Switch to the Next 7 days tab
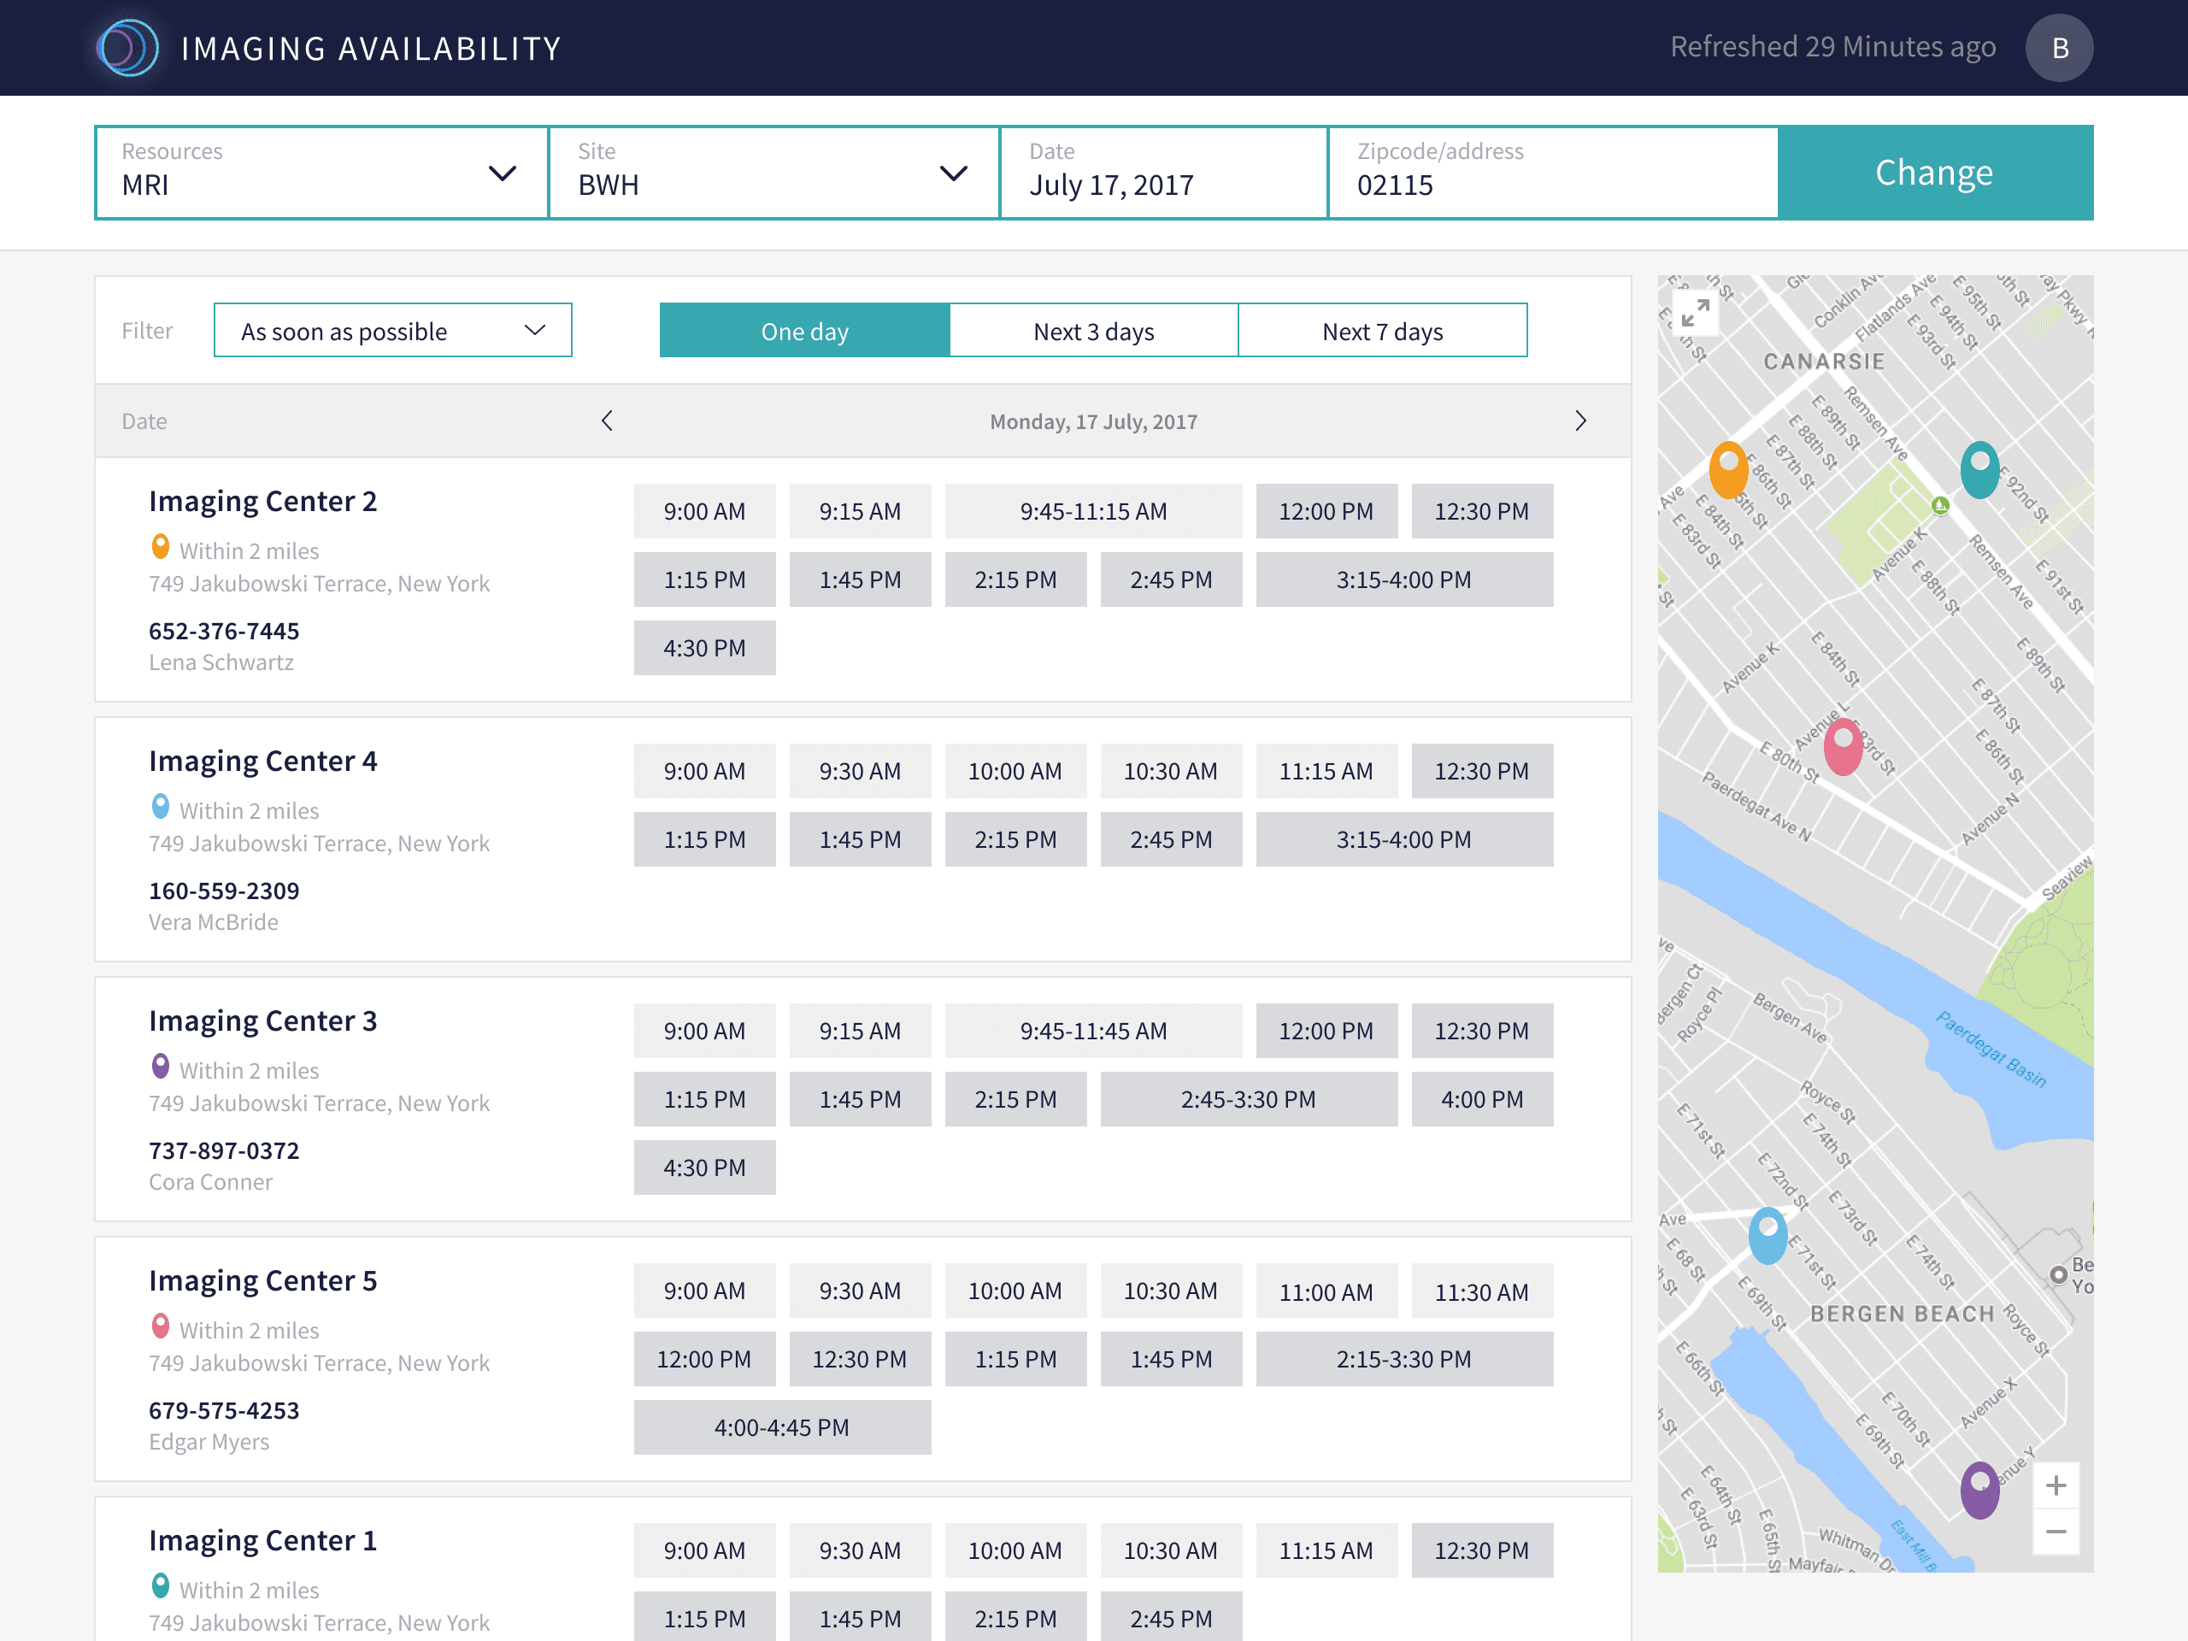The width and height of the screenshot is (2188, 1641). [1383, 331]
